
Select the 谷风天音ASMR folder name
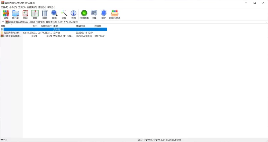12,33
